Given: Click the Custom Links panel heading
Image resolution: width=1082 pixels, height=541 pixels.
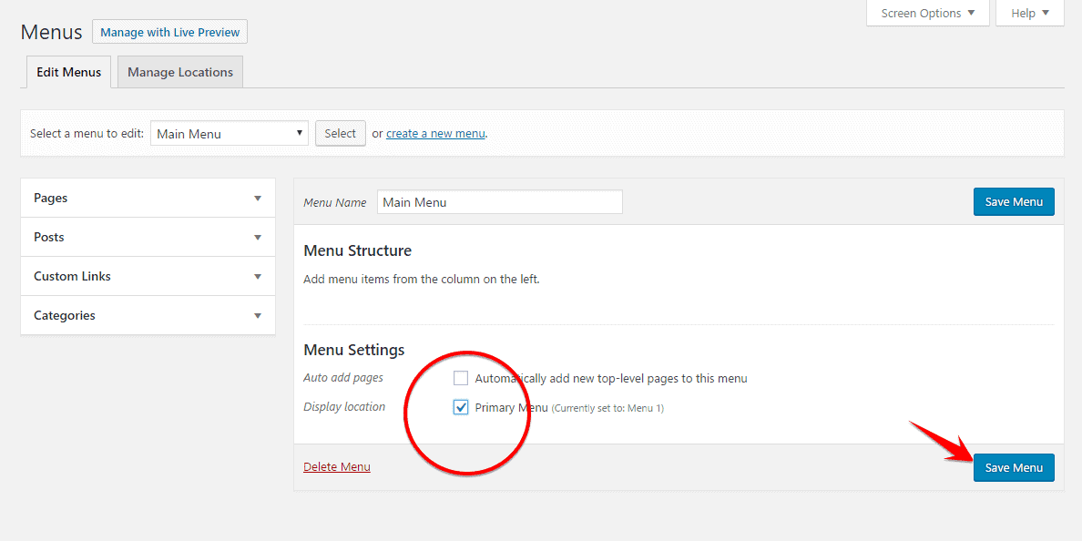Looking at the screenshot, I should pyautogui.click(x=72, y=277).
